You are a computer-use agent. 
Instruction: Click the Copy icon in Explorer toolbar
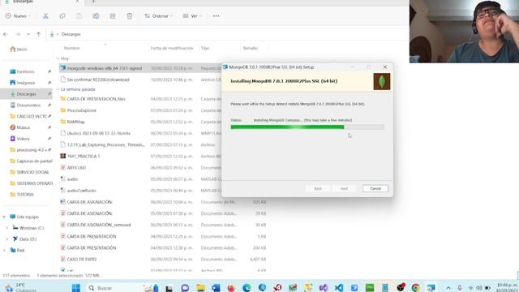[x=62, y=16]
